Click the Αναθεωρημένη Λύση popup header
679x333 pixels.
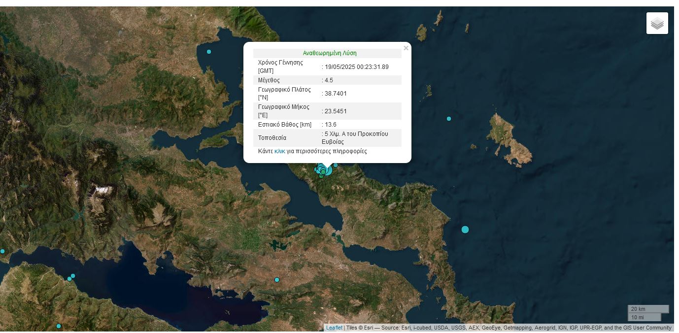tap(330, 53)
